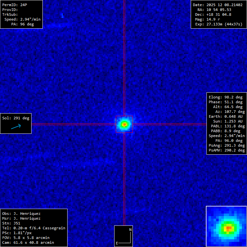Click the comet nucleus inside the red box

point(124,124)
